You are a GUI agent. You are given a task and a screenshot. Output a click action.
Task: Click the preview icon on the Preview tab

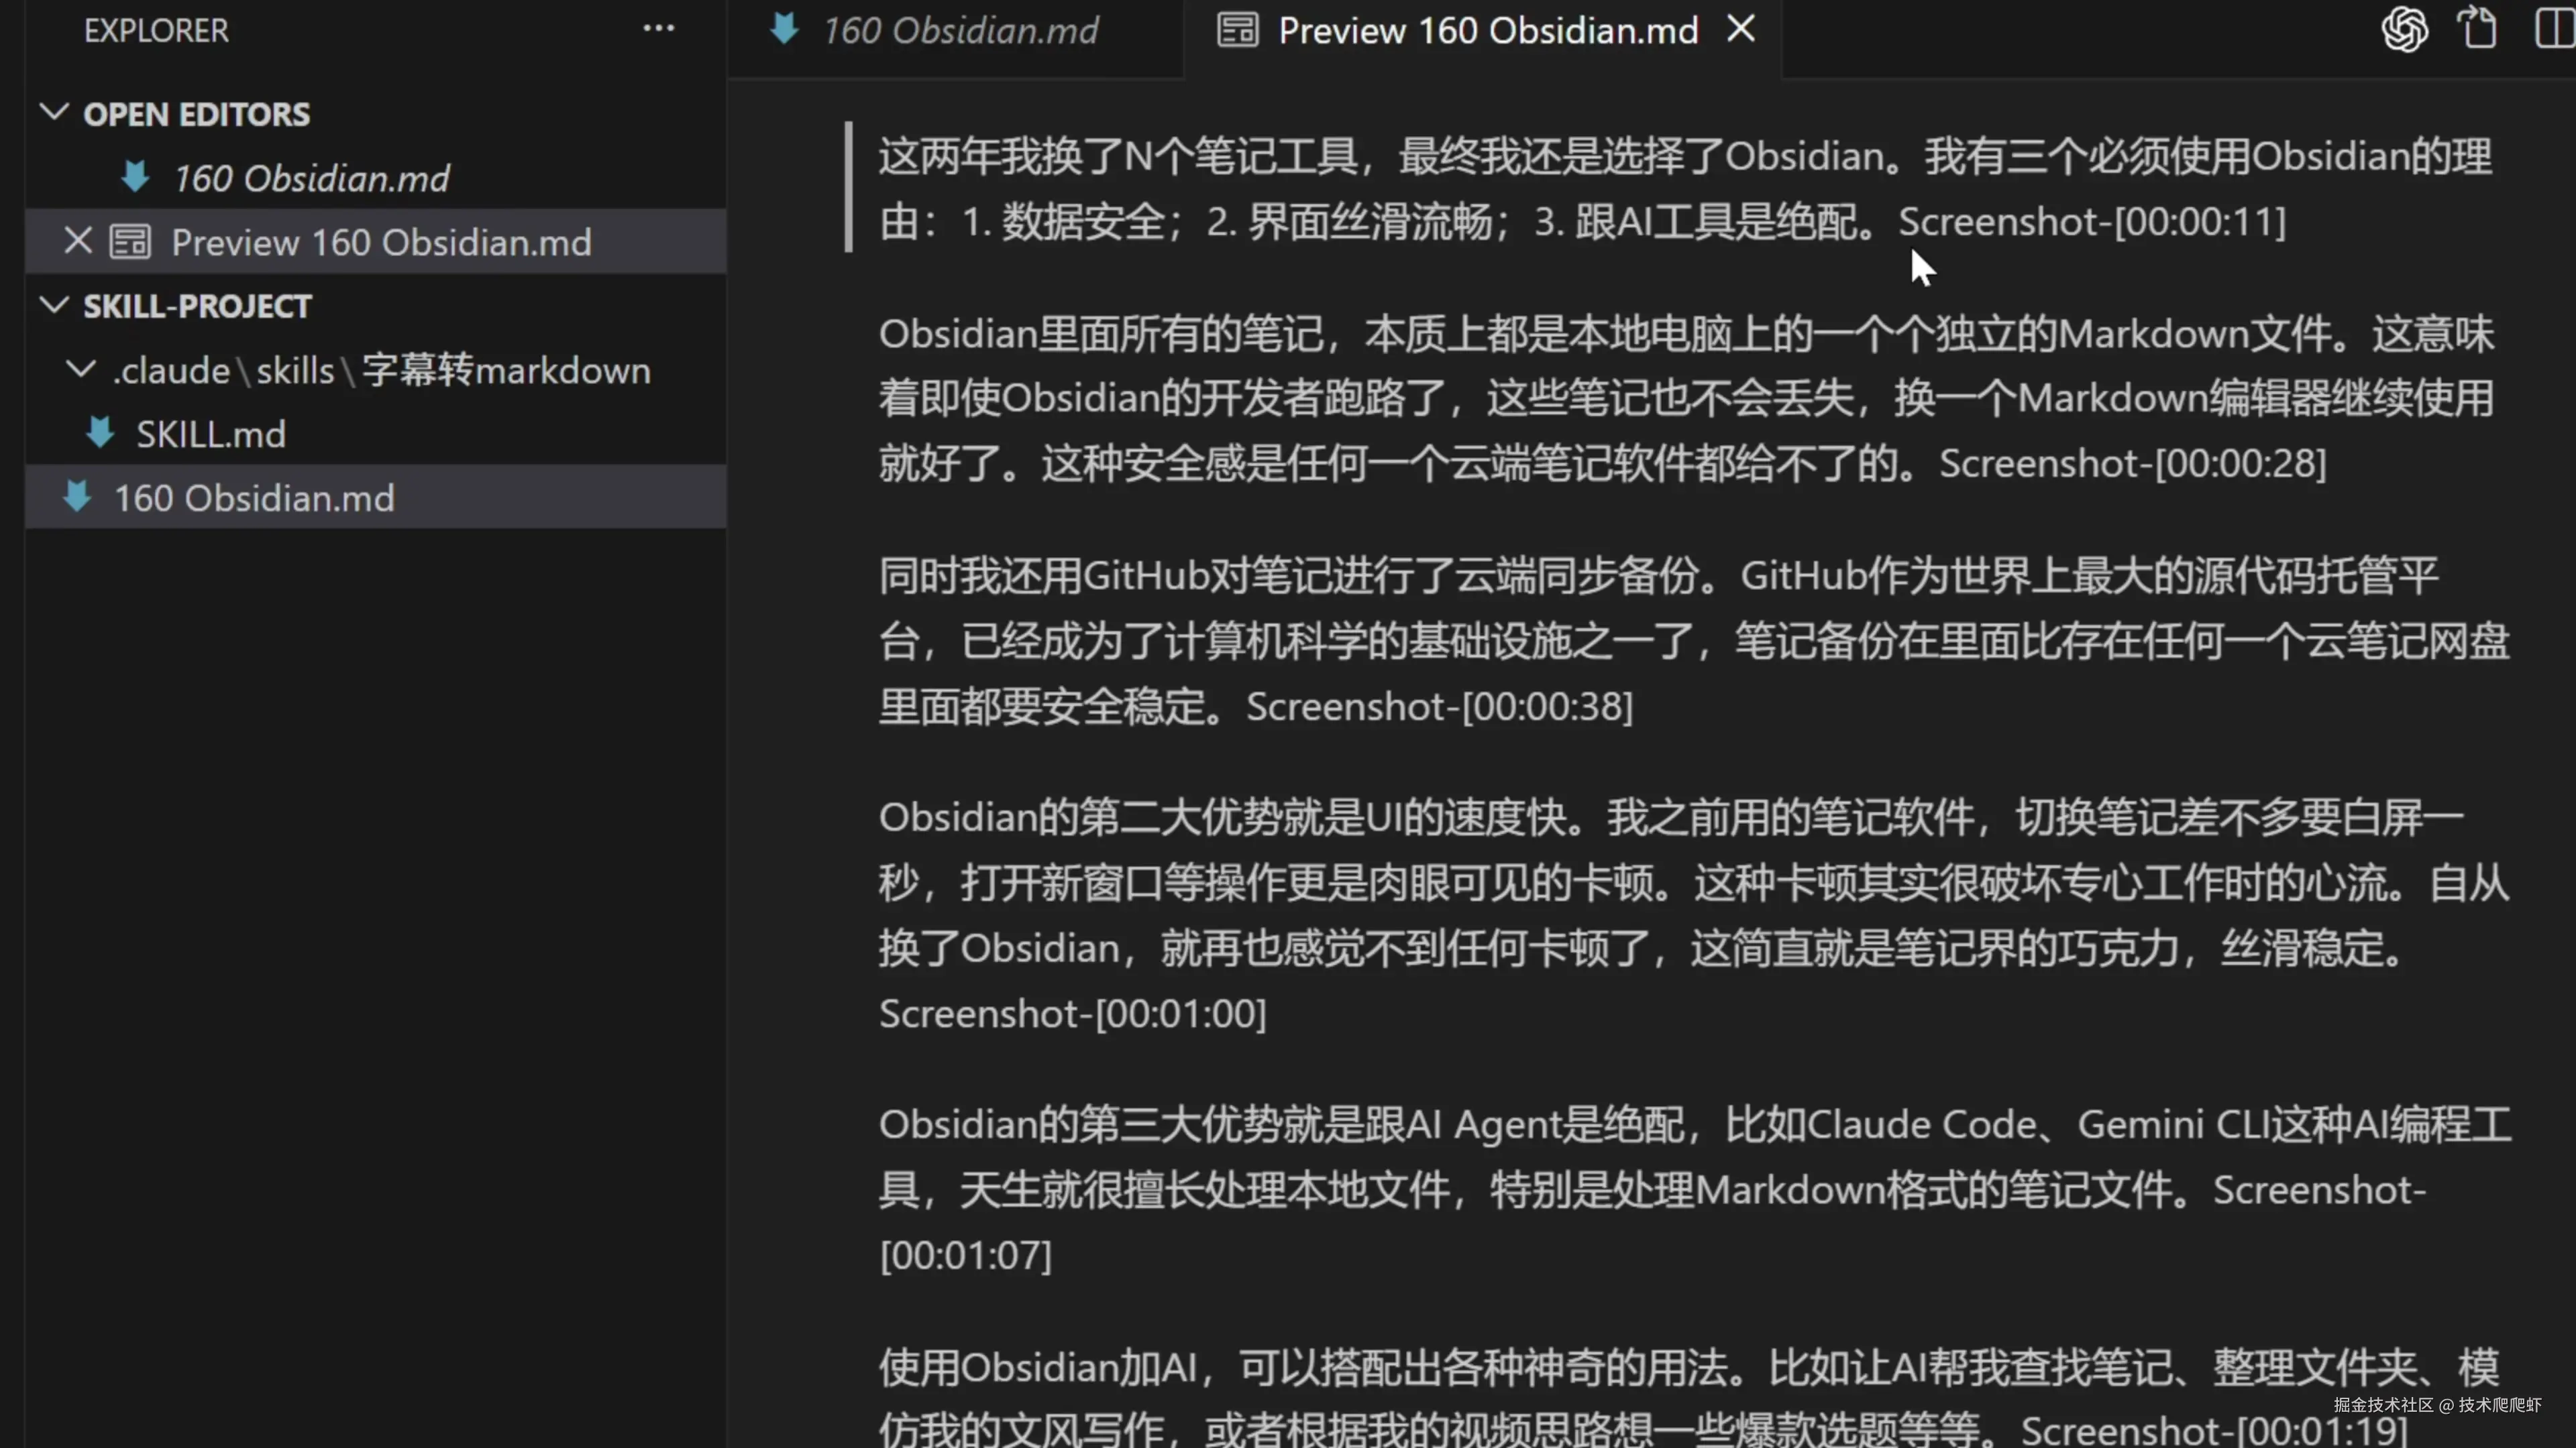(1237, 30)
